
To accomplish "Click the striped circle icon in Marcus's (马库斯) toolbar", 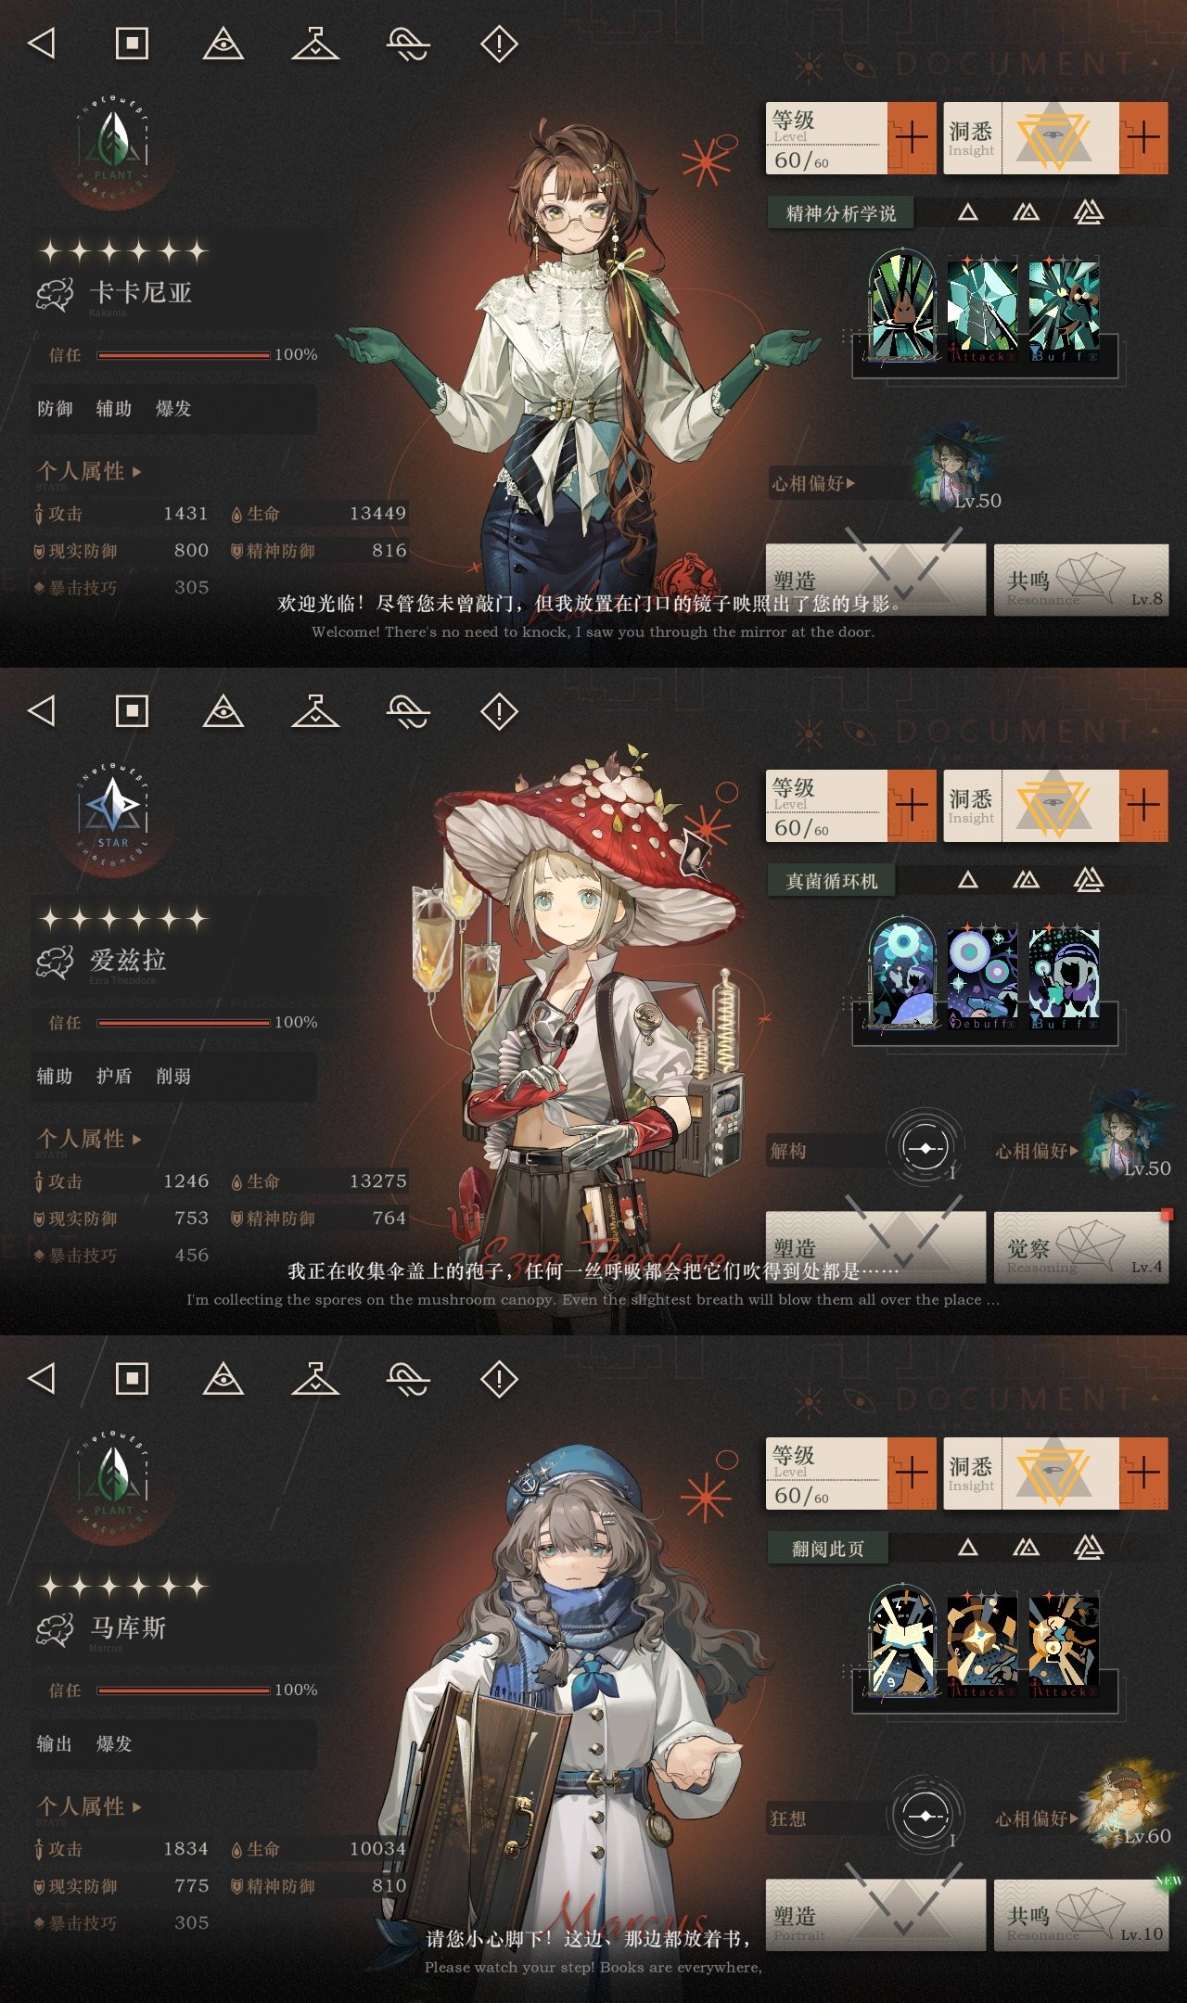I will coord(408,1379).
